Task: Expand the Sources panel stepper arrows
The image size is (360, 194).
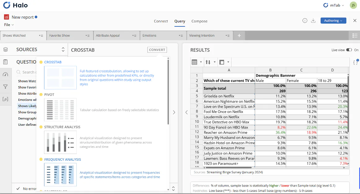Action: (x=63, y=50)
